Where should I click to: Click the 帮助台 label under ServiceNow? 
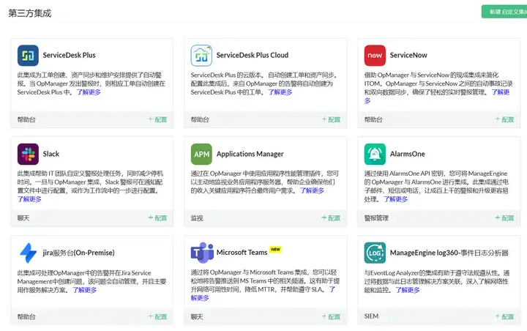pos(373,119)
